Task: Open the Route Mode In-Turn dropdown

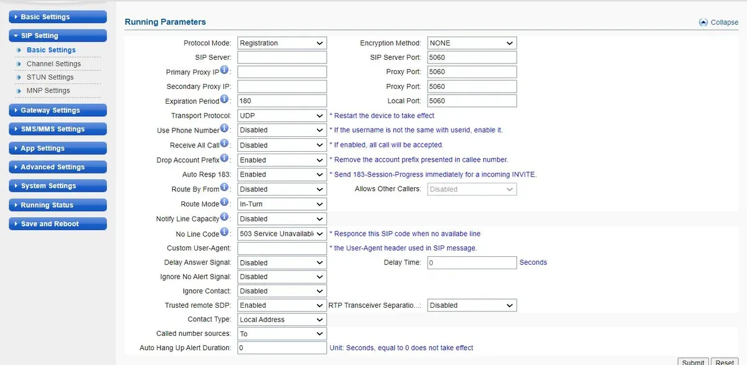Action: point(282,204)
